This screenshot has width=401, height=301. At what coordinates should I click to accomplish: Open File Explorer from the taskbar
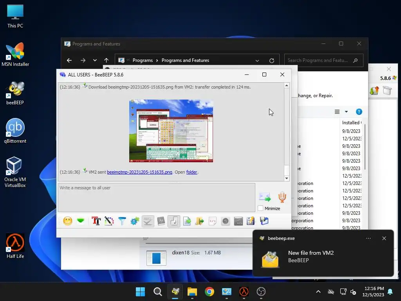coord(192,292)
